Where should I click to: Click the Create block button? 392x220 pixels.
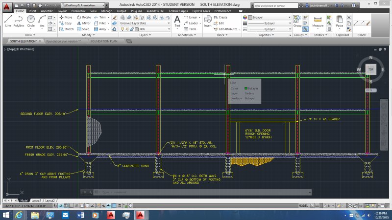coord(223,17)
